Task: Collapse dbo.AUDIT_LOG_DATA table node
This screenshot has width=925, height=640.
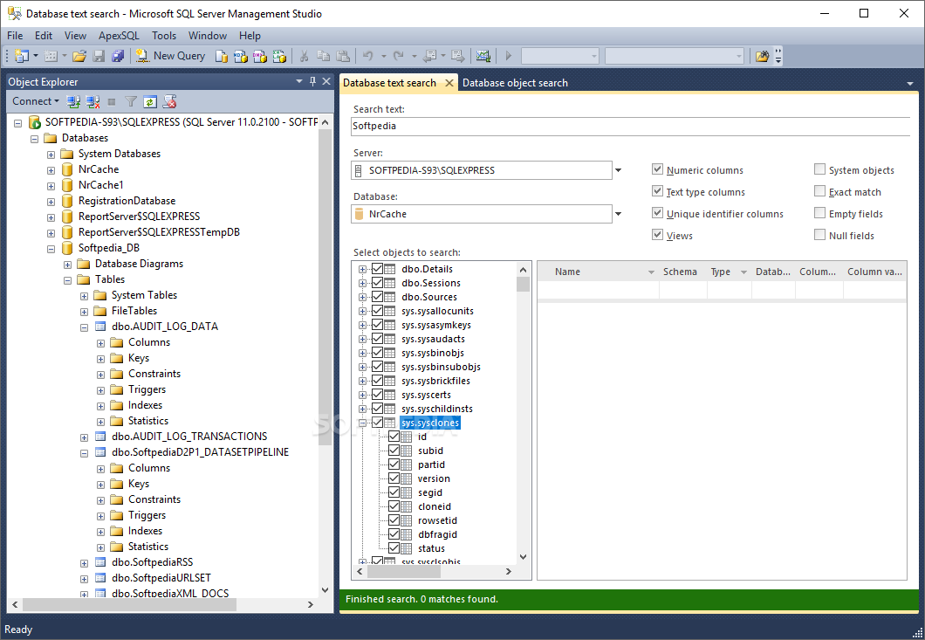Action: [85, 327]
